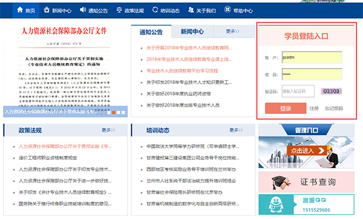Open policy 国务院关于推行终身职业技能培训制度的意见

(65, 204)
